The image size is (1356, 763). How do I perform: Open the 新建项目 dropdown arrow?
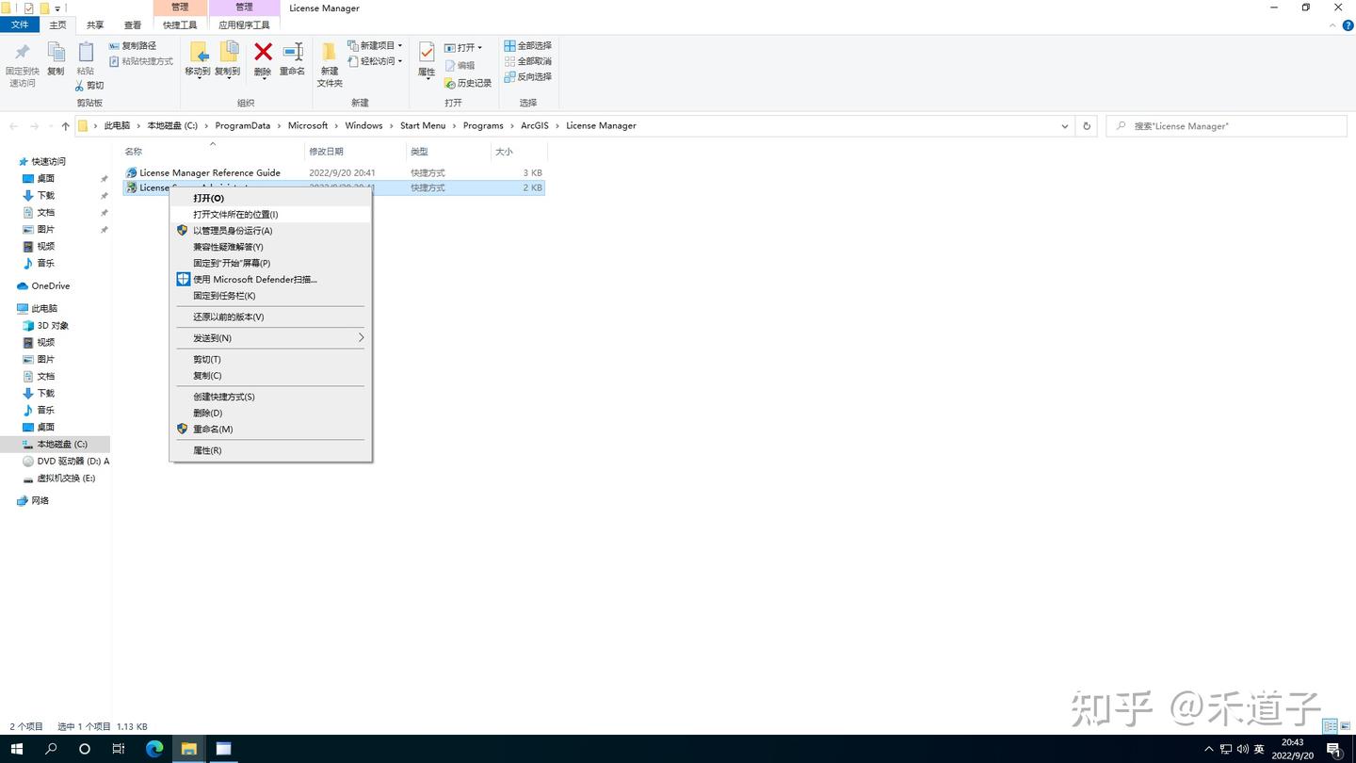click(x=400, y=44)
